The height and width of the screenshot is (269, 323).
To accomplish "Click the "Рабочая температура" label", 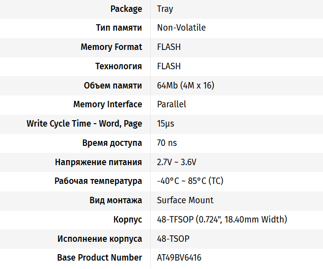I will click(98, 181).
